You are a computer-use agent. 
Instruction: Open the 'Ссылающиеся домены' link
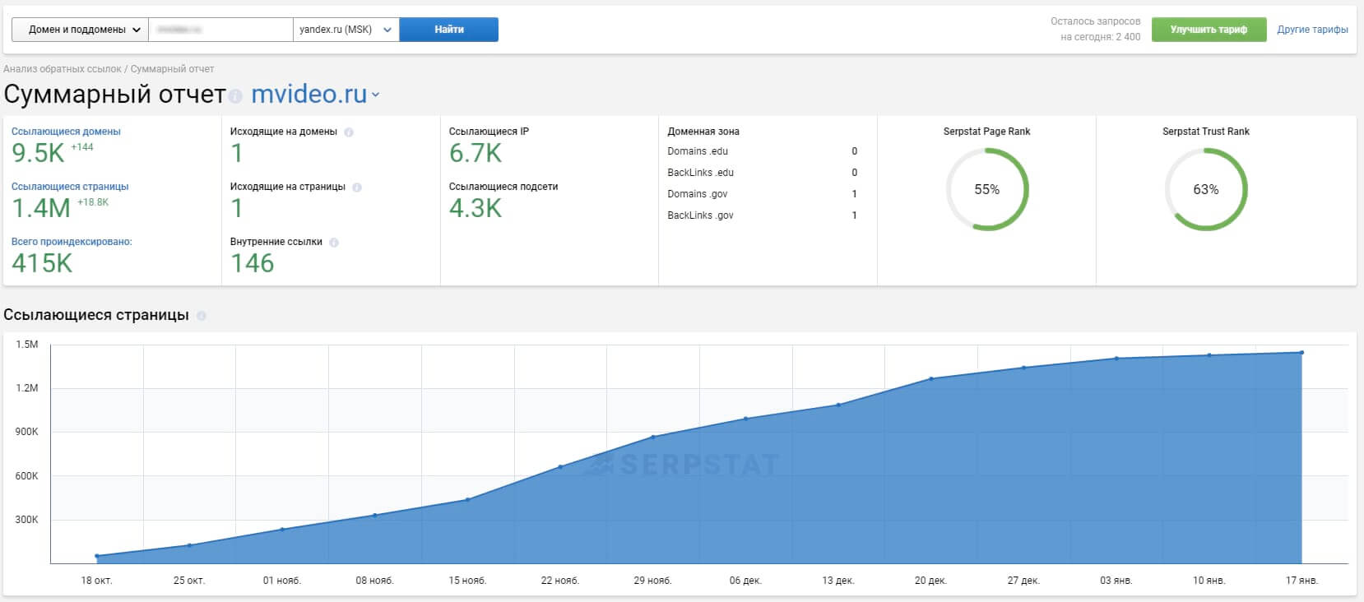[x=66, y=132]
